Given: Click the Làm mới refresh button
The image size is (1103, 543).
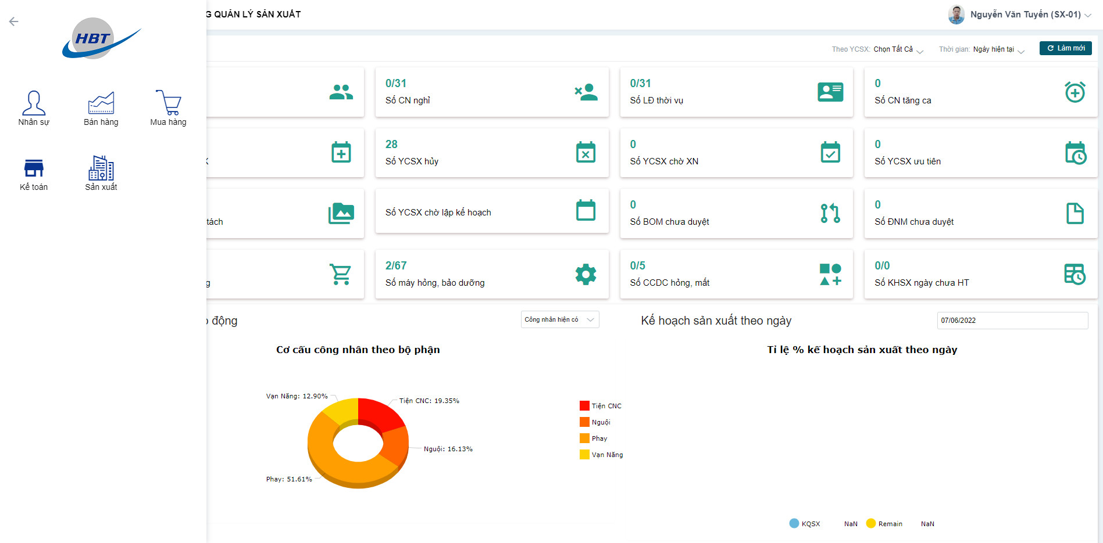Looking at the screenshot, I should pos(1065,48).
